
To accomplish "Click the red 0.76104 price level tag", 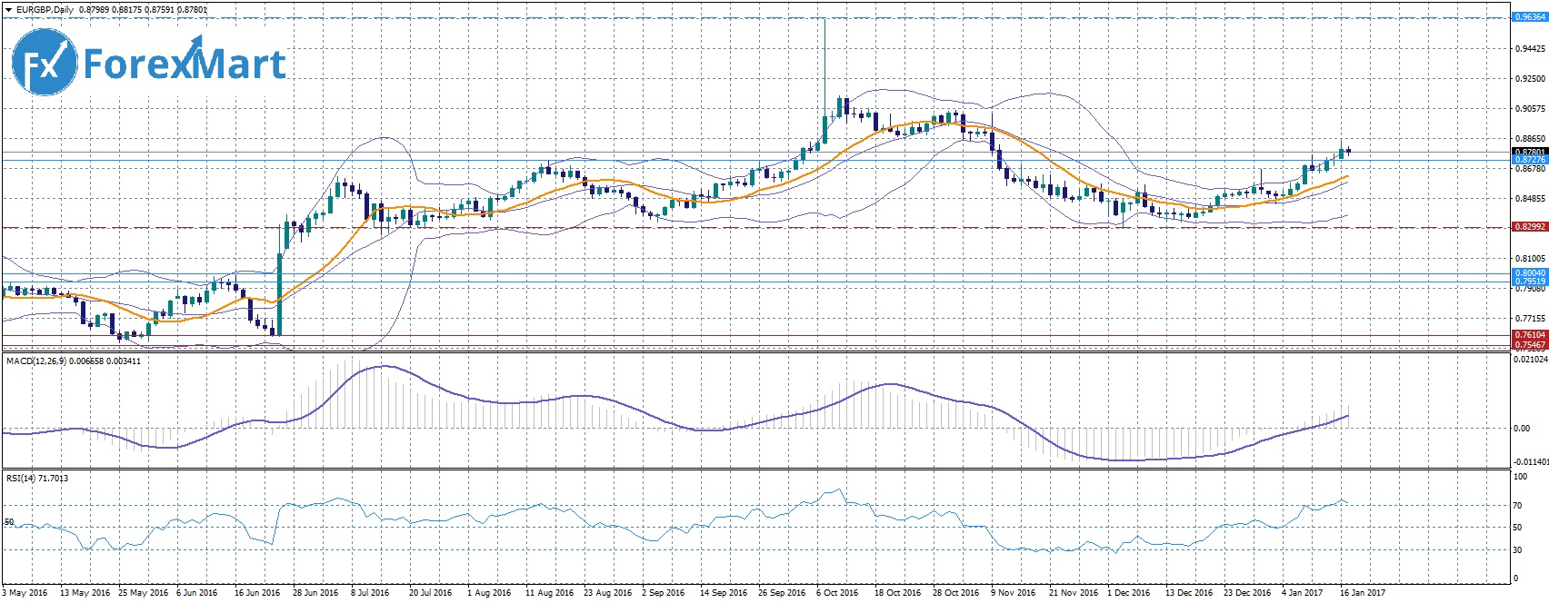I will 1529,336.
